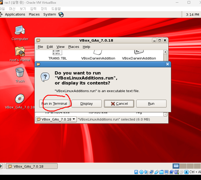Open VirtualBox 입력 menu
201x180 pixels.
pos(33,9)
